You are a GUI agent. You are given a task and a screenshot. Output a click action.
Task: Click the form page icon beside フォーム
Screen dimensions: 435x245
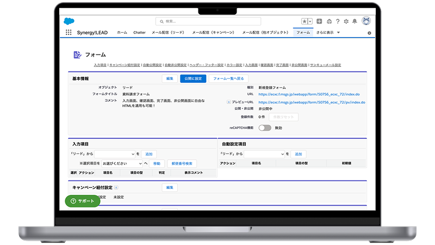(77, 55)
